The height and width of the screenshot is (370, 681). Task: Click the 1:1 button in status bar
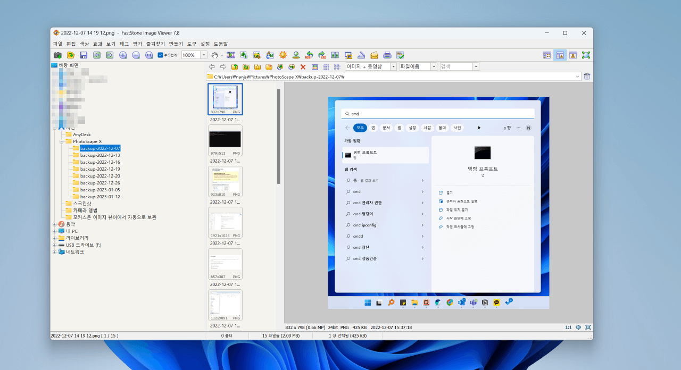(568, 327)
